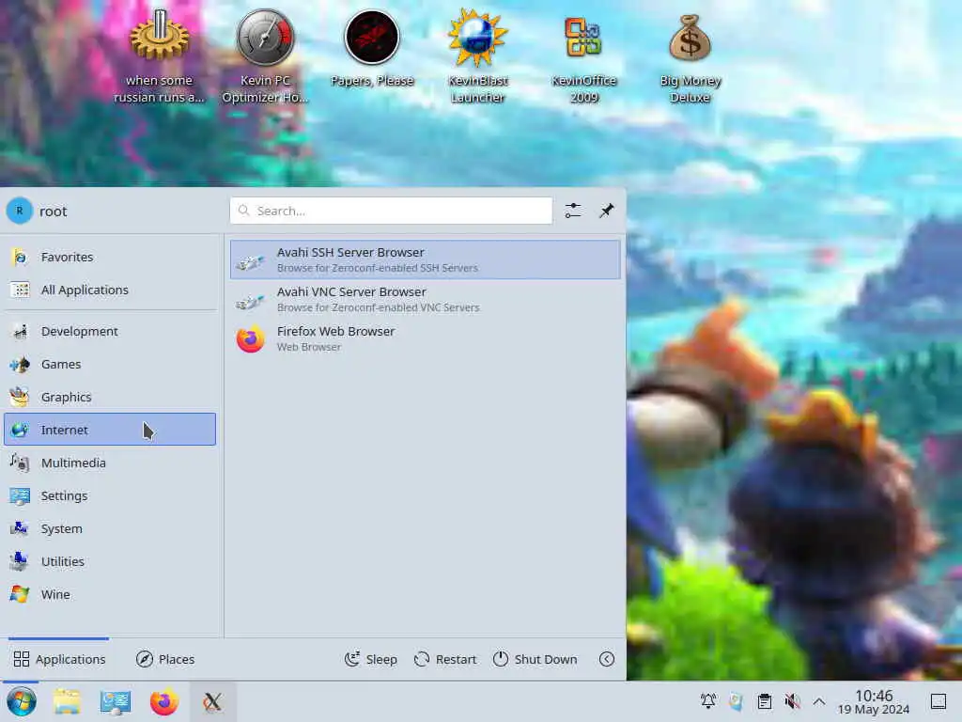The height and width of the screenshot is (722, 962).
Task: Click the X11 taskbar icon
Action: [212, 701]
